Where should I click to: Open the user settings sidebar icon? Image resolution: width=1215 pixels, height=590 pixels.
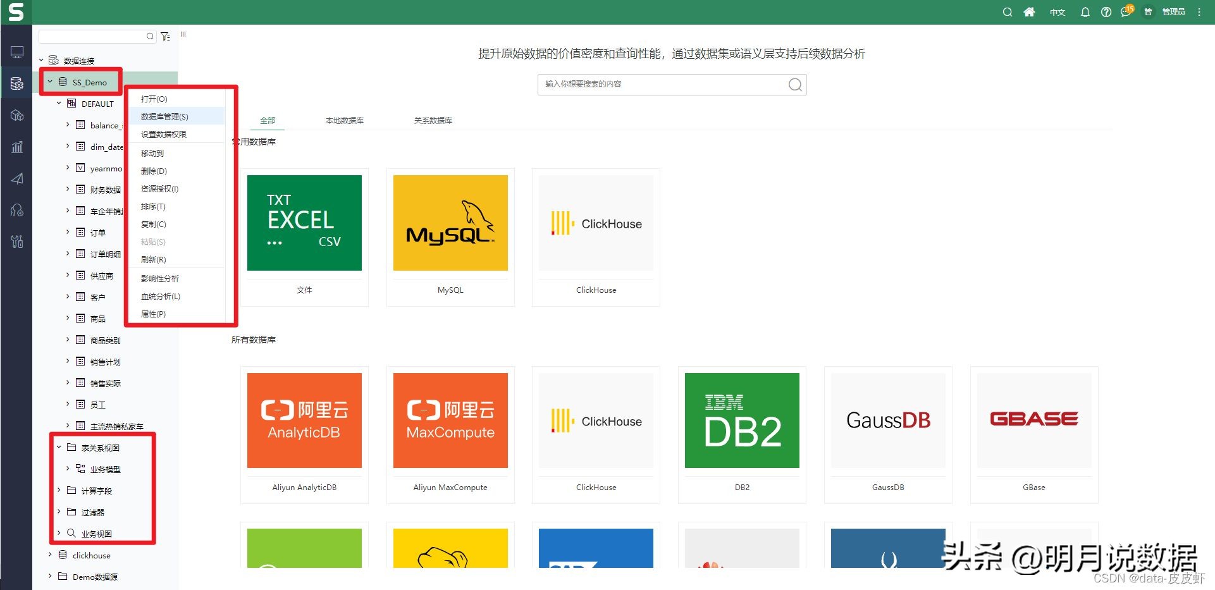click(x=17, y=210)
